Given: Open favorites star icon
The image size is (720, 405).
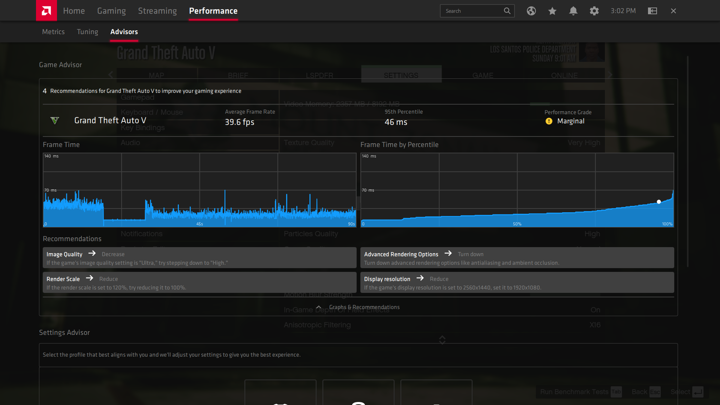Looking at the screenshot, I should 552,11.
